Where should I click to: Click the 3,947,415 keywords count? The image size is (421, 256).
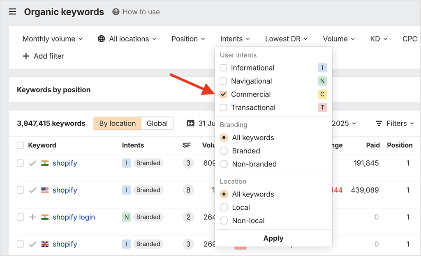coord(51,123)
